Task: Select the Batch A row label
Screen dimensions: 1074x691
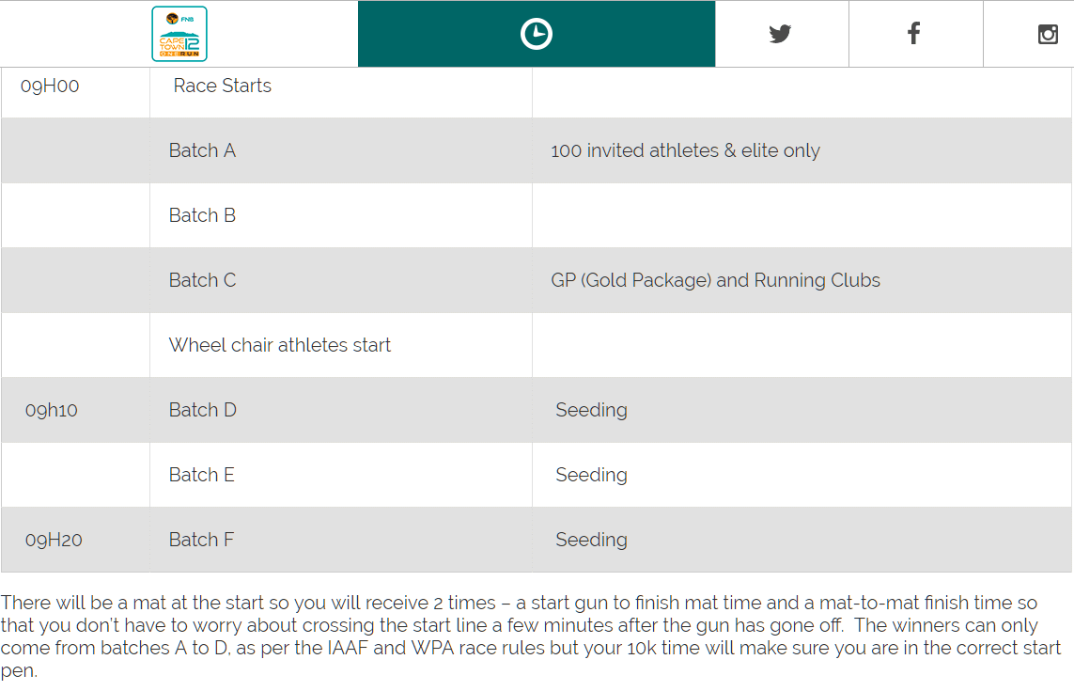Action: click(202, 150)
